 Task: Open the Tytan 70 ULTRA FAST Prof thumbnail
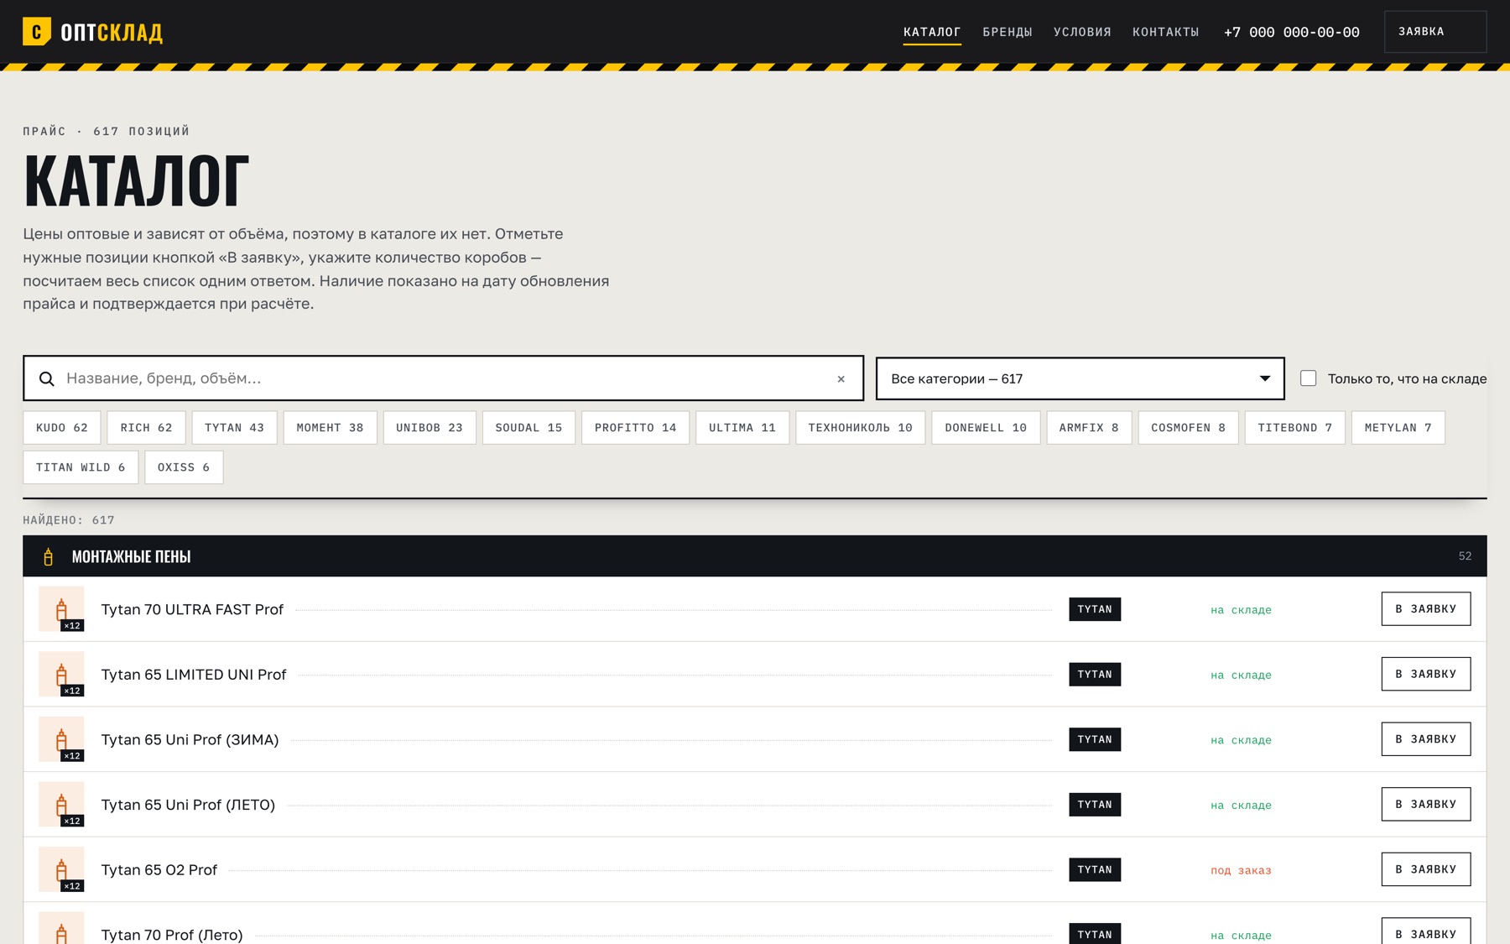coord(61,609)
